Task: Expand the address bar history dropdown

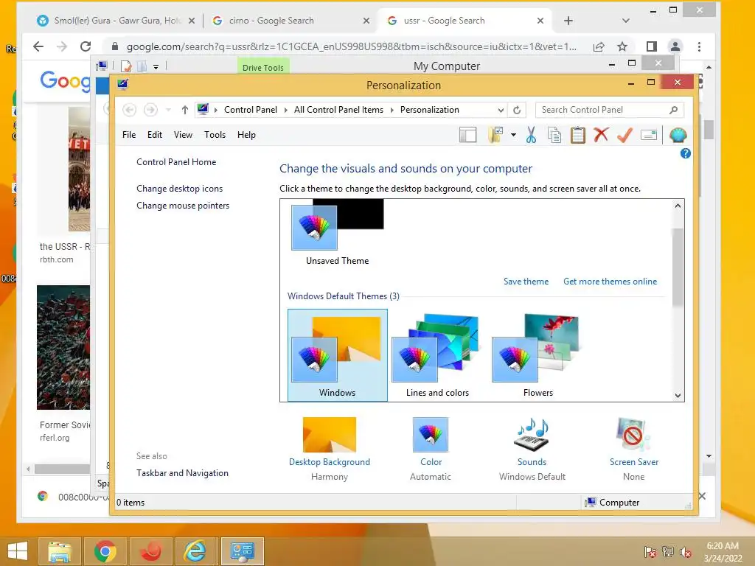Action: click(501, 111)
